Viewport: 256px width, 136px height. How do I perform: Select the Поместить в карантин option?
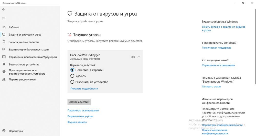click(x=72, y=70)
